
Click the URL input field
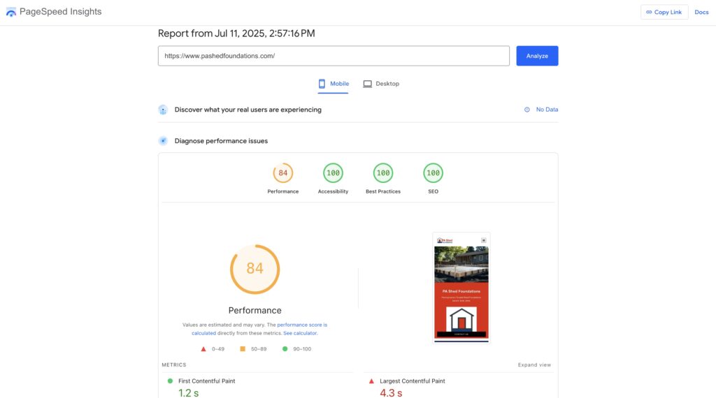click(x=333, y=56)
